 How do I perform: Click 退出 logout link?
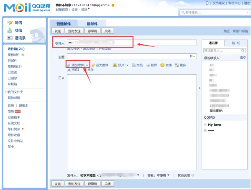[247, 3]
